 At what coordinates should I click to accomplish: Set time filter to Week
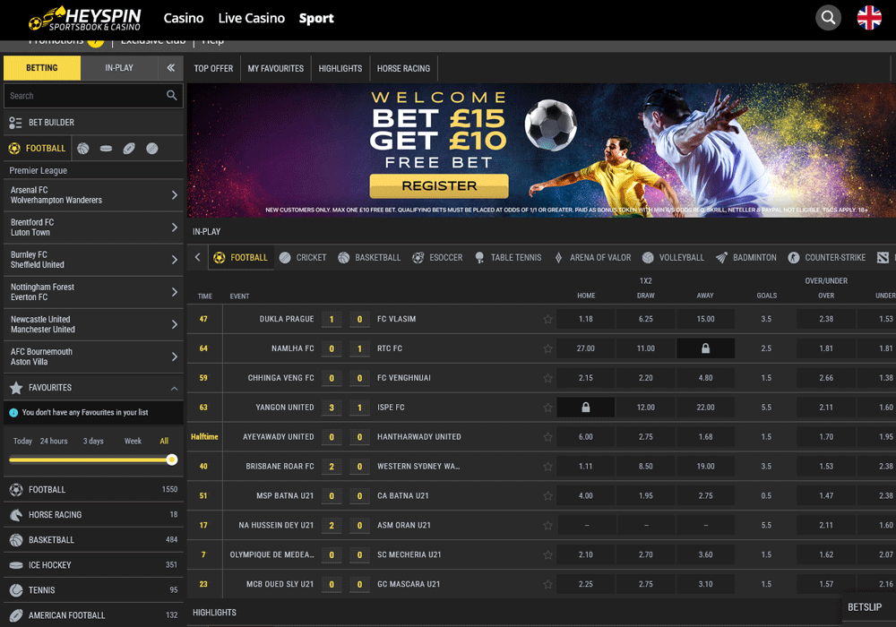(x=133, y=441)
